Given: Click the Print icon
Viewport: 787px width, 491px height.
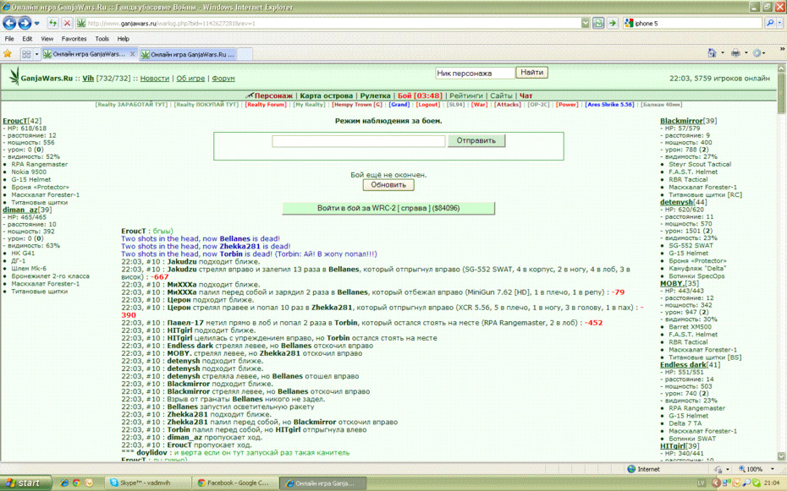Looking at the screenshot, I should point(735,52).
